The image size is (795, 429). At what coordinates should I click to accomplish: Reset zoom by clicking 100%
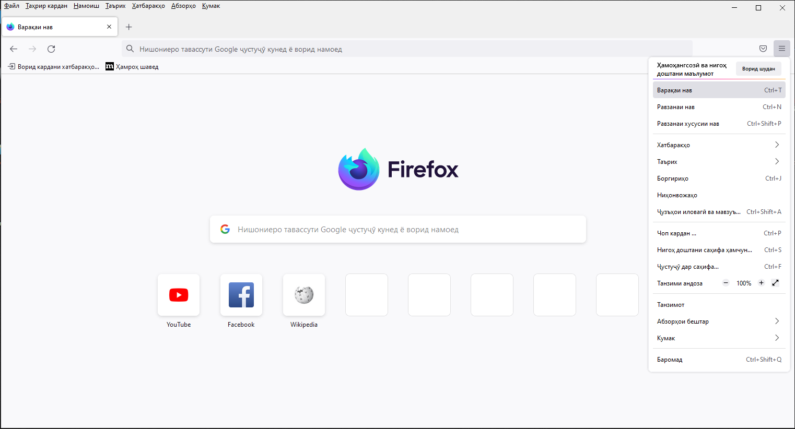tap(744, 283)
